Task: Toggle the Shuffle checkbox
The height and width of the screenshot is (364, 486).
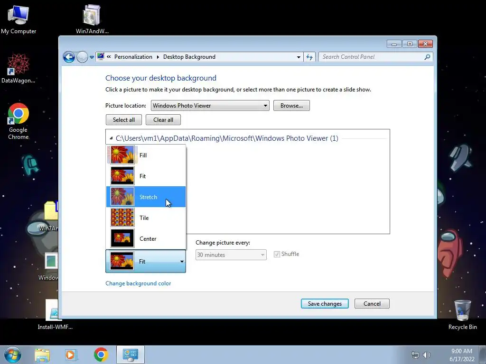Action: tap(277, 254)
